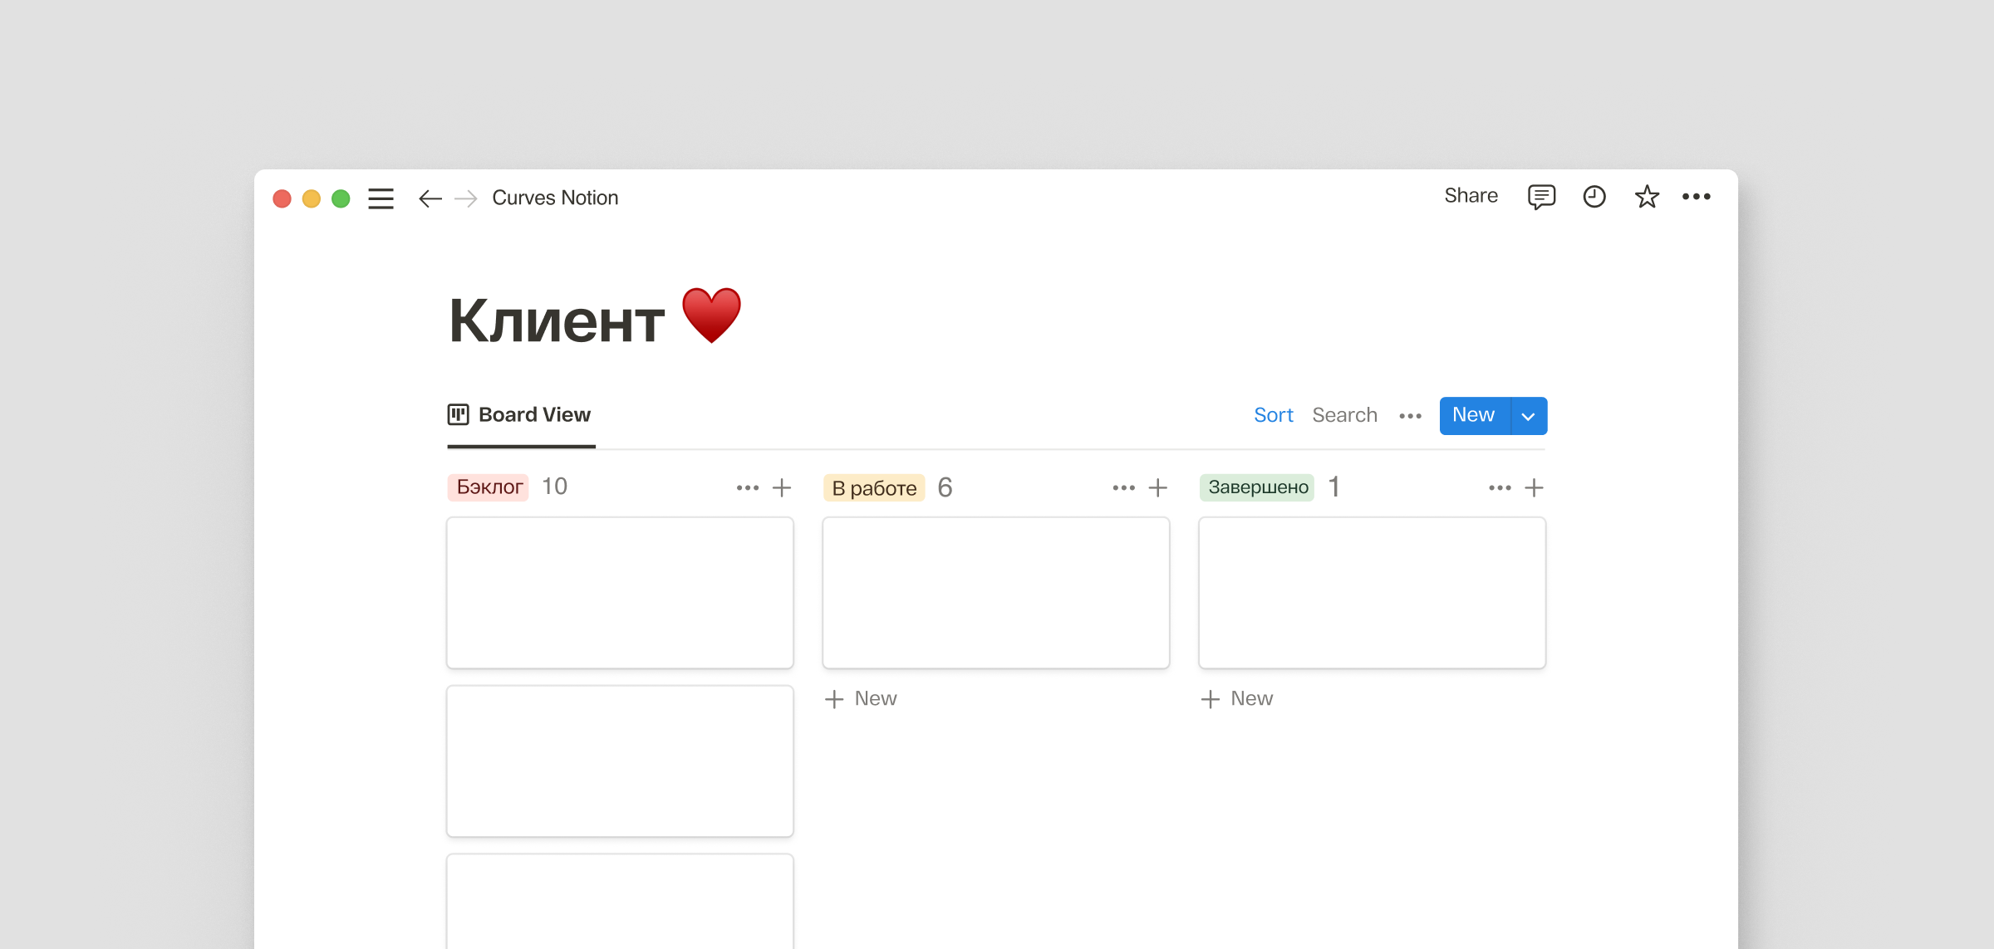Toggle the favorite star icon
The width and height of the screenshot is (1994, 949).
(1646, 197)
